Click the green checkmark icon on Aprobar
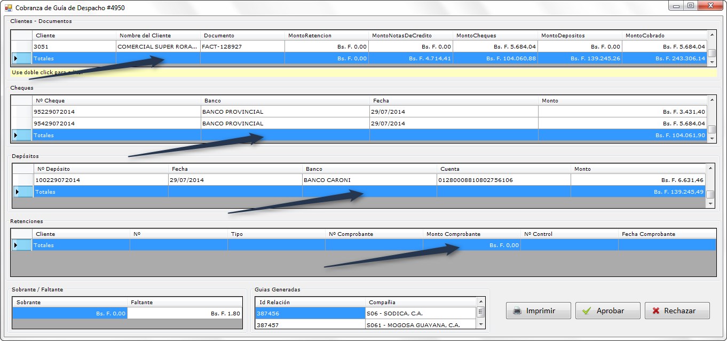This screenshot has width=727, height=341. (587, 311)
